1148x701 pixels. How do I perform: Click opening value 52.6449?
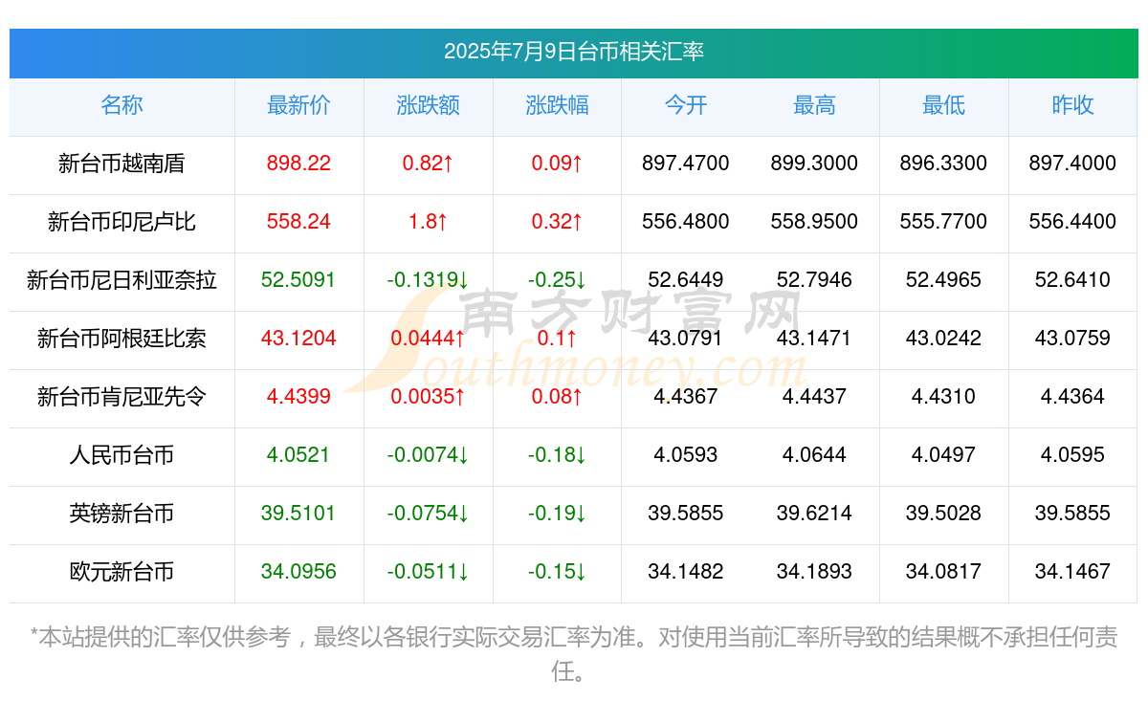[x=686, y=280]
